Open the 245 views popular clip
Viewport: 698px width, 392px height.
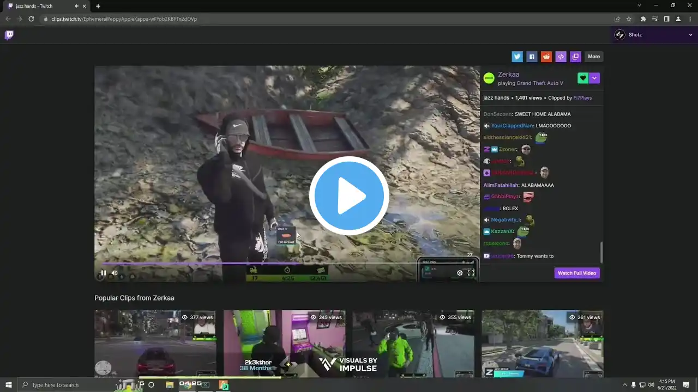tap(284, 343)
